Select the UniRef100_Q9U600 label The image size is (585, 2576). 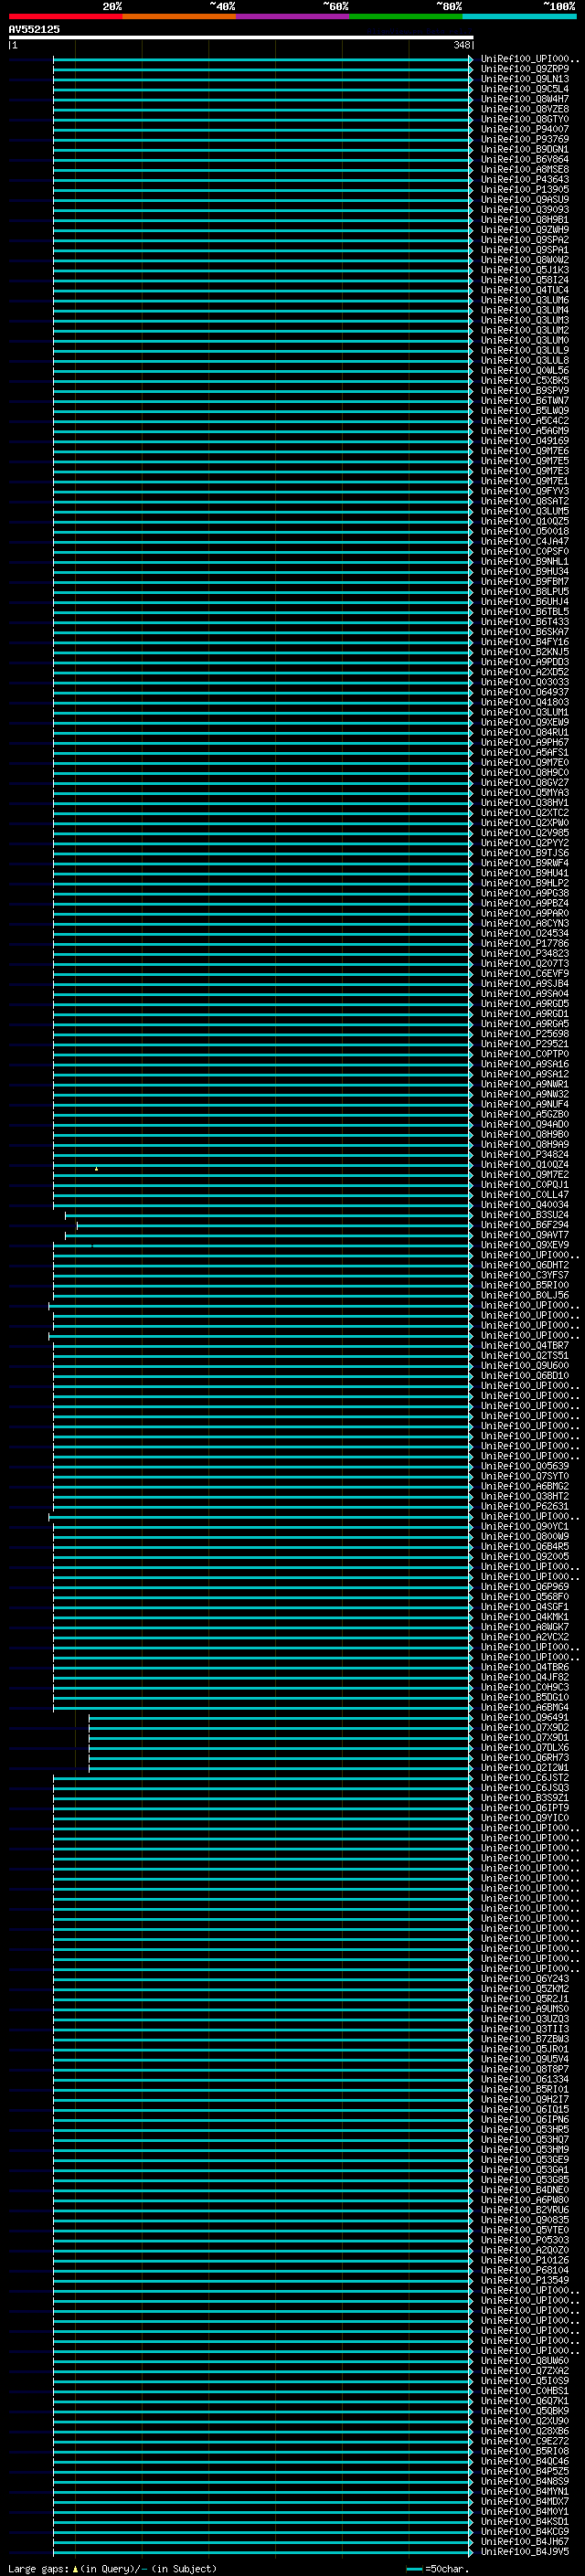point(525,1366)
